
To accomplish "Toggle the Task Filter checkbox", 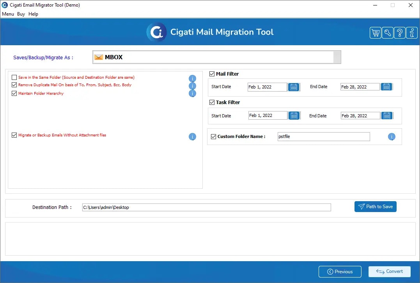I will (x=212, y=102).
